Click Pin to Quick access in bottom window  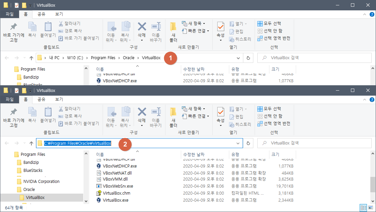[x=14, y=118]
